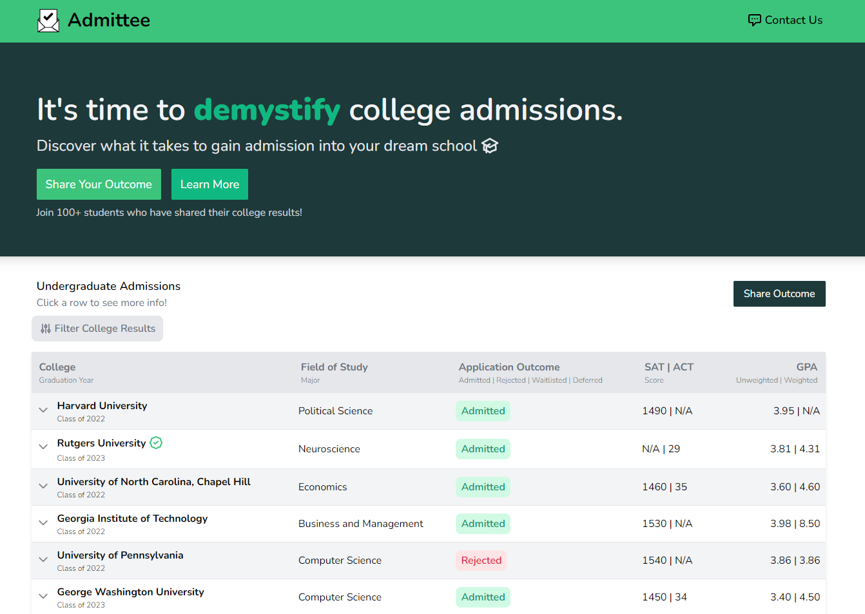The width and height of the screenshot is (865, 614).
Task: Click the Field of Study column header
Action: pos(334,367)
